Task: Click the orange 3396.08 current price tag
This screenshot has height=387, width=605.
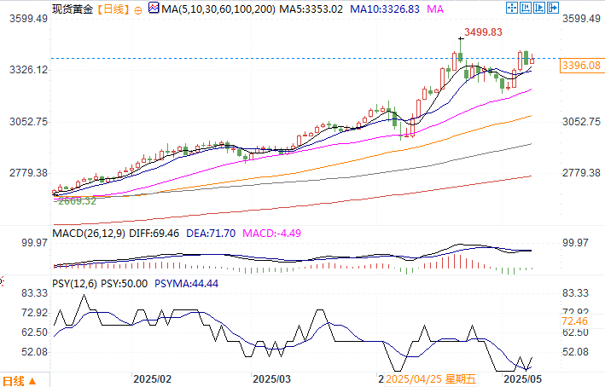Action: 581,66
